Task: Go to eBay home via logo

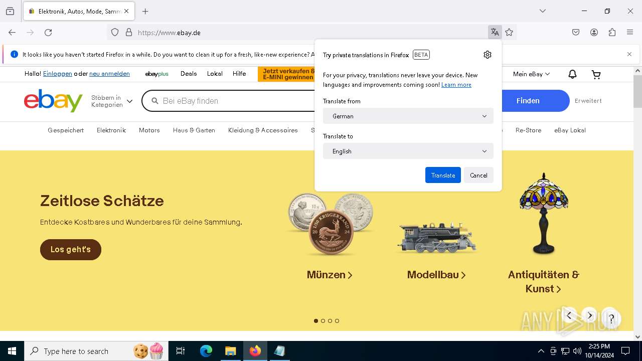Action: pos(53,101)
